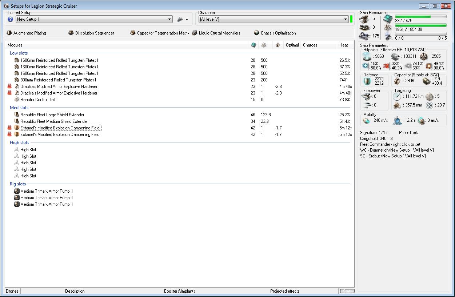Click the first empty High Slot

tap(28, 150)
